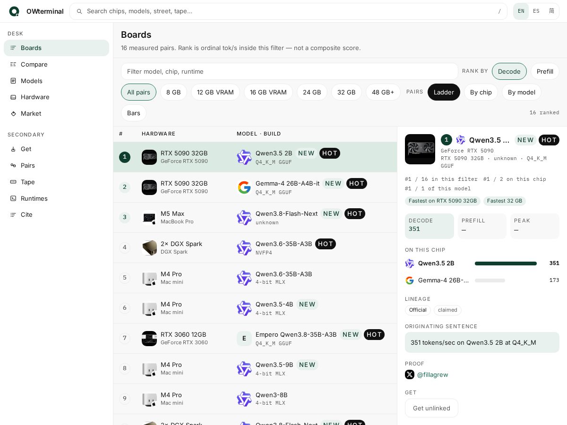This screenshot has height=425, width=567.
Task: Click the Runtimes sidebar icon
Action: [13, 198]
